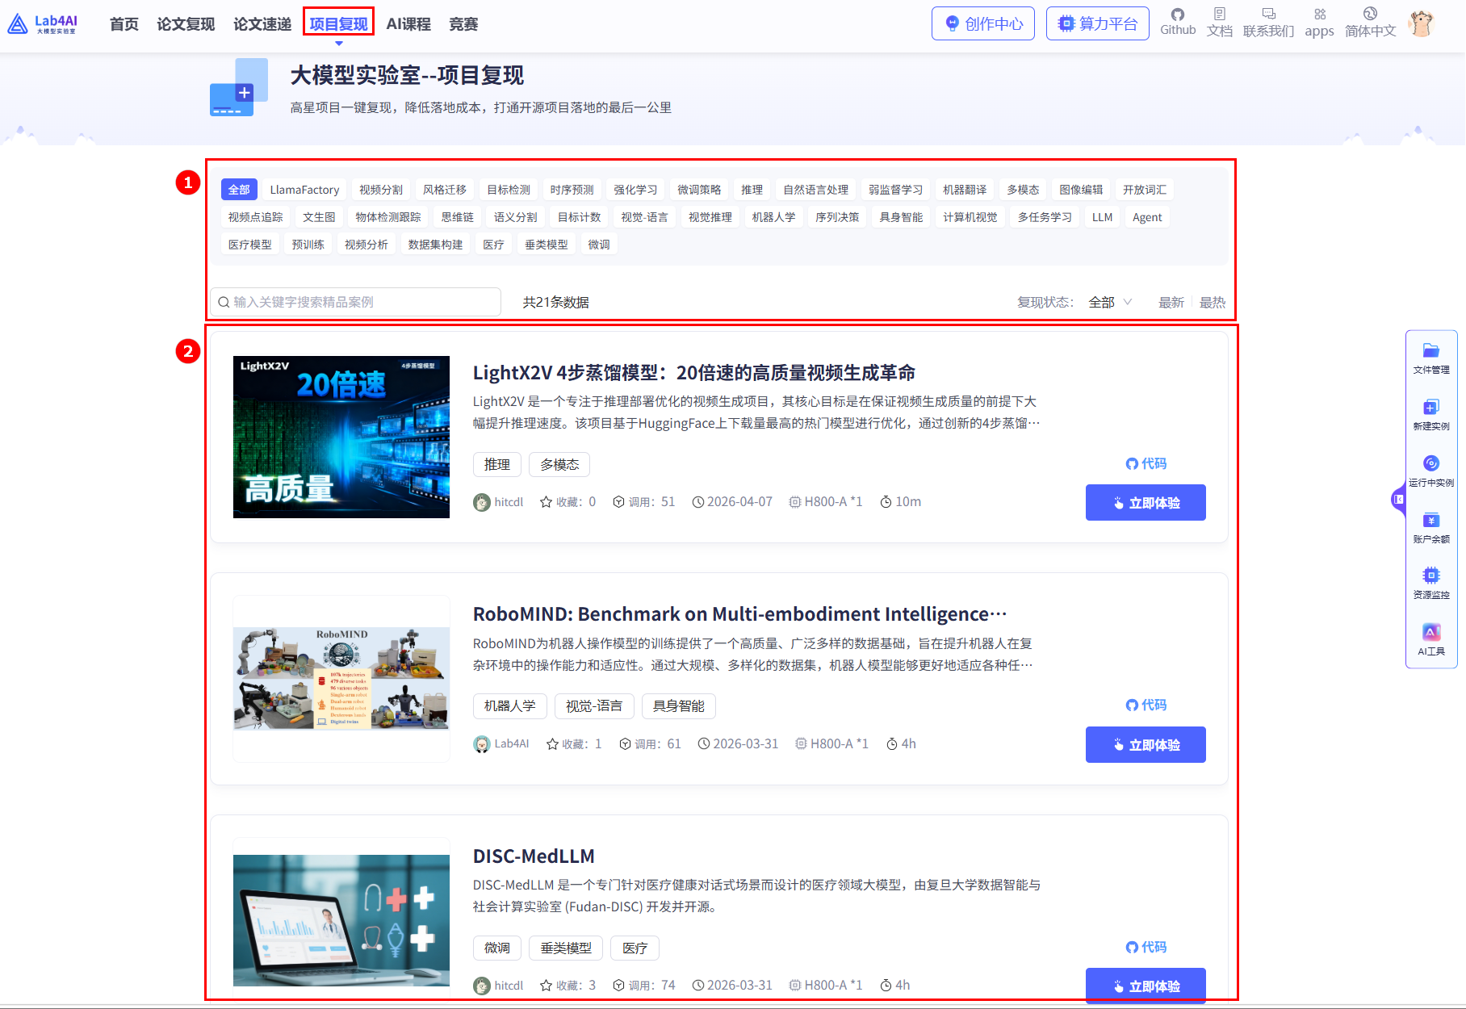Open the LightX2V project thumbnail
Viewport: 1466px width, 1009px height.
click(341, 437)
